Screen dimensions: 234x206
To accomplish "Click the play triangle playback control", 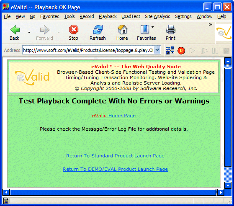I will click(x=192, y=51).
